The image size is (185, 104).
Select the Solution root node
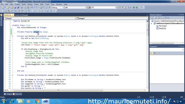[x=168, y=21]
